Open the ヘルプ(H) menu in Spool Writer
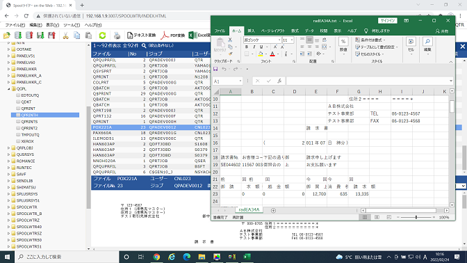This screenshot has height=263, width=467. pyautogui.click(x=93, y=25)
